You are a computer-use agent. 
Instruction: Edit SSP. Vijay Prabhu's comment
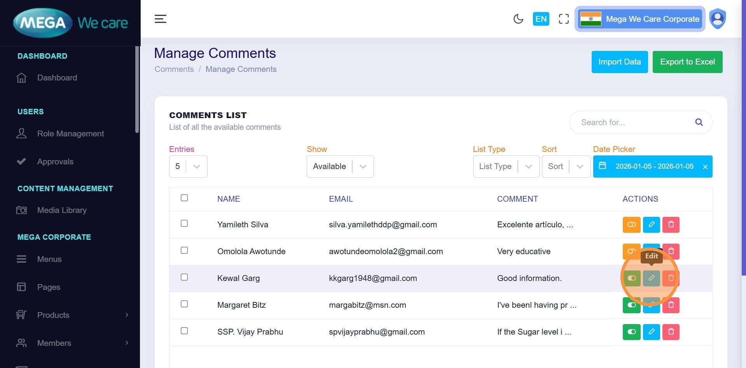651,332
